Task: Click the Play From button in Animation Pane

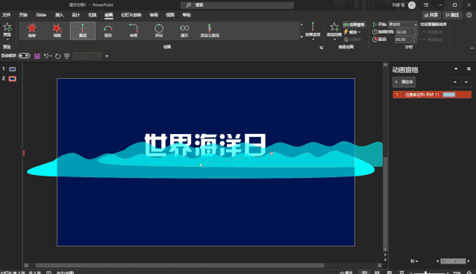Action: [x=404, y=82]
